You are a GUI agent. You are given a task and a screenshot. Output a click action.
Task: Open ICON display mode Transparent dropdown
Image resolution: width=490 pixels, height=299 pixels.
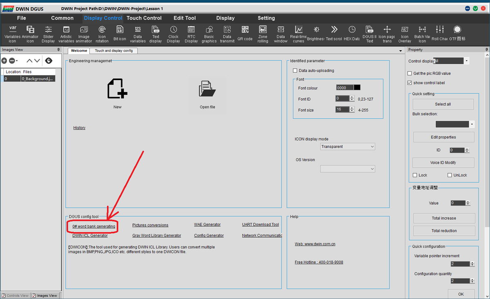click(347, 147)
